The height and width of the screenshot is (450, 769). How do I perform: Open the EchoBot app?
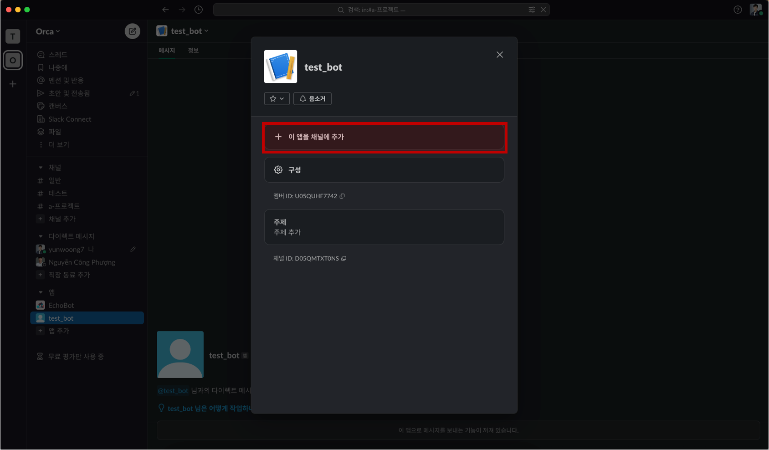(87, 305)
